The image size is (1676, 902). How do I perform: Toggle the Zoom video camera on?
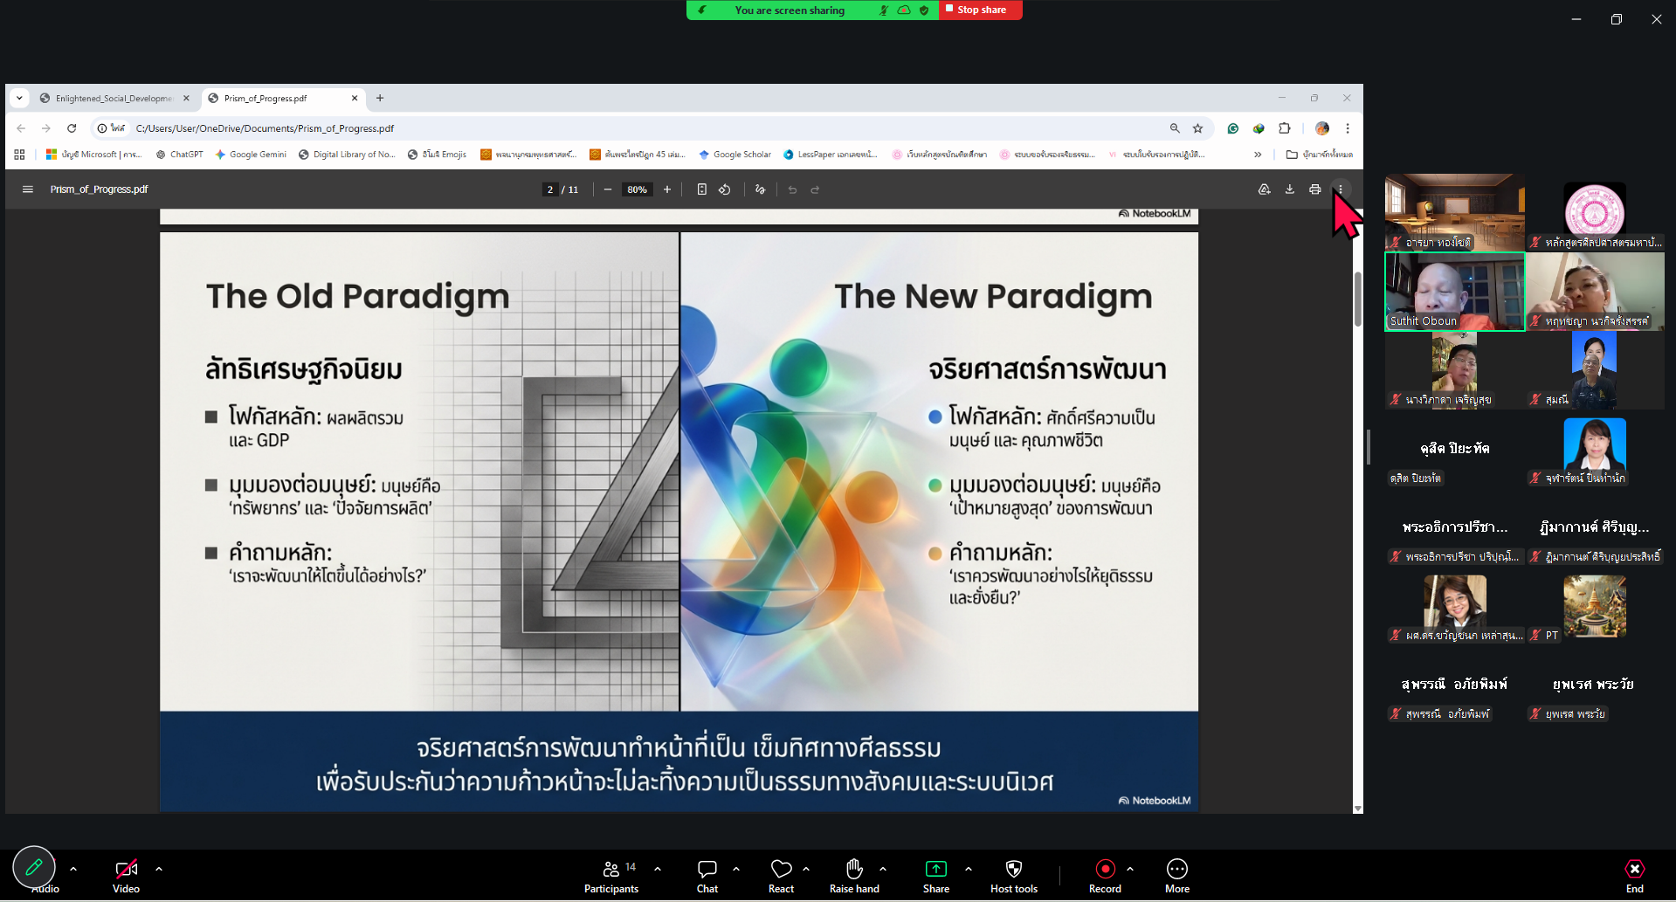click(126, 876)
